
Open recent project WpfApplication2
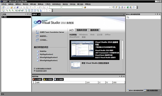click(x=46, y=54)
